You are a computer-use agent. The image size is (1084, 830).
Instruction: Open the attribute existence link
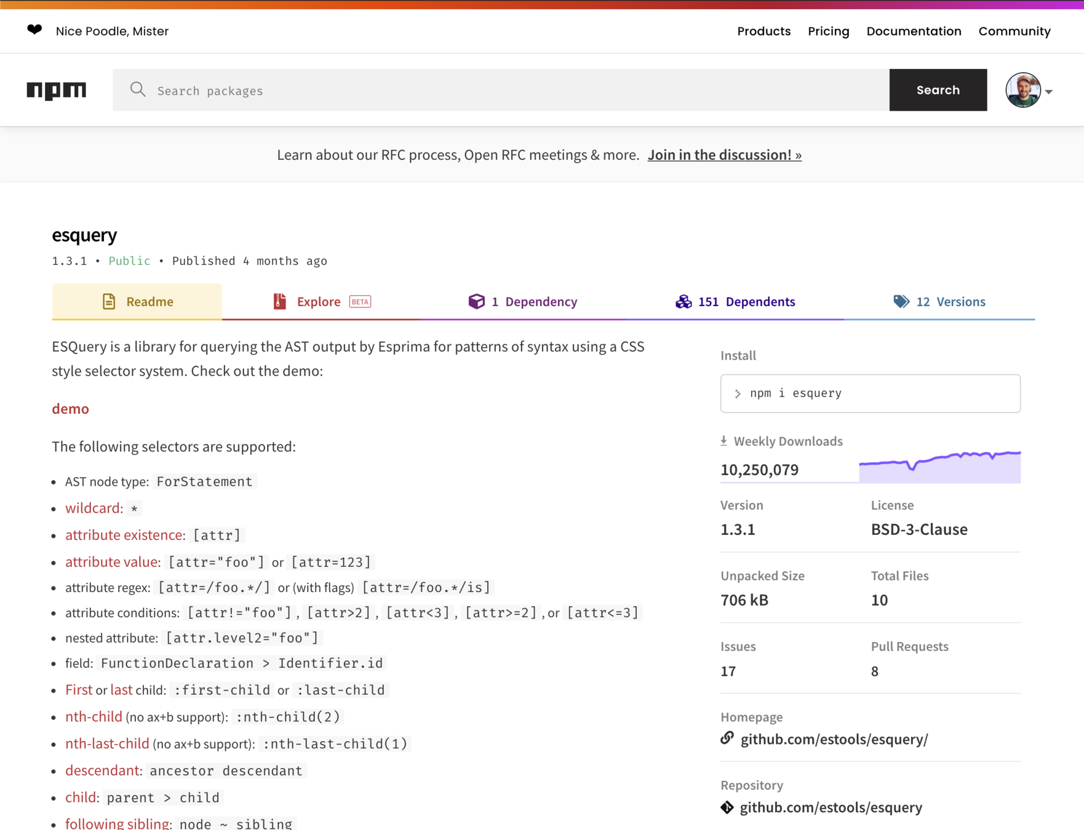124,535
